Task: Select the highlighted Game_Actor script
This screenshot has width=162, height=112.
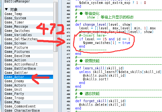Action: [x=28, y=77]
